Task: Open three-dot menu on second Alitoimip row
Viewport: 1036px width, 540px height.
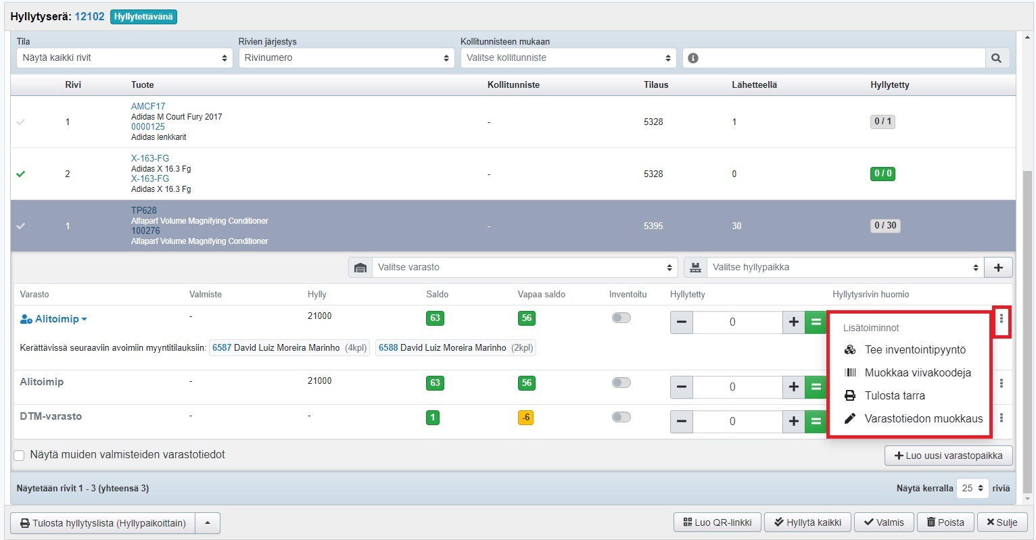Action: click(x=1001, y=383)
